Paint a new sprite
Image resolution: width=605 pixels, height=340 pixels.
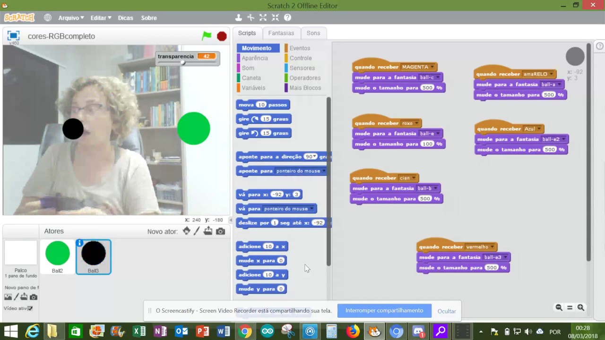197,231
